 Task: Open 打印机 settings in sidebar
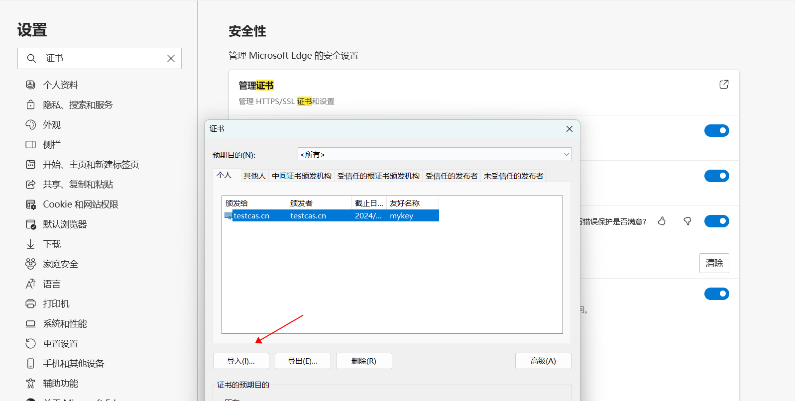pos(56,304)
